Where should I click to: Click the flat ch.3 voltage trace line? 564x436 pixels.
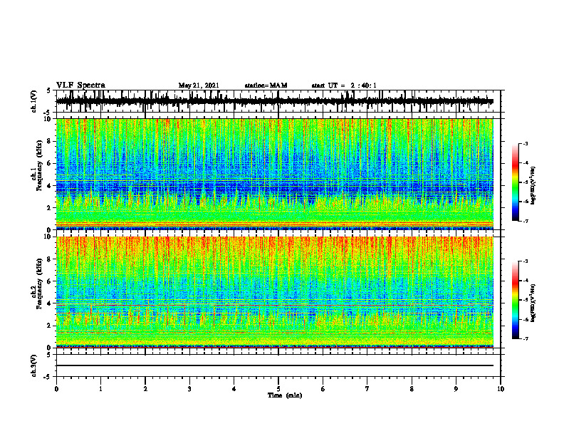click(x=275, y=365)
